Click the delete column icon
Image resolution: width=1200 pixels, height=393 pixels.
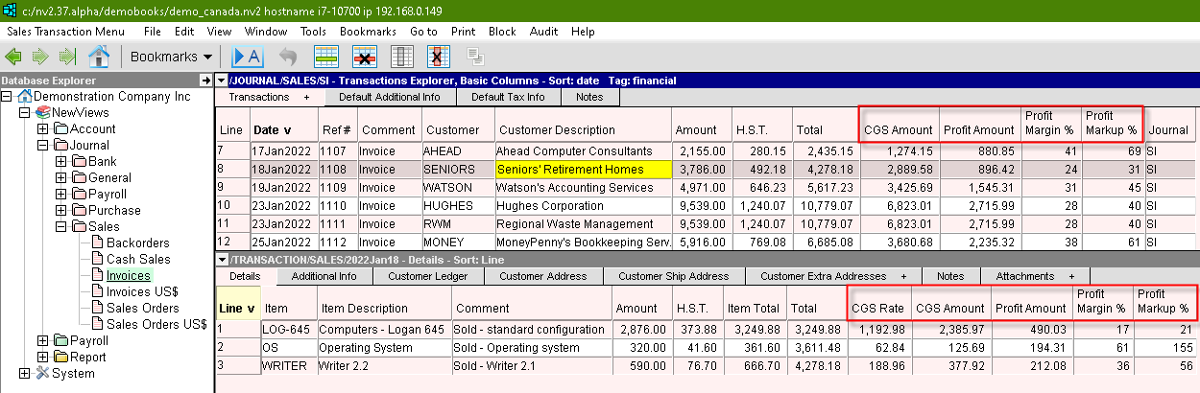pyautogui.click(x=440, y=57)
